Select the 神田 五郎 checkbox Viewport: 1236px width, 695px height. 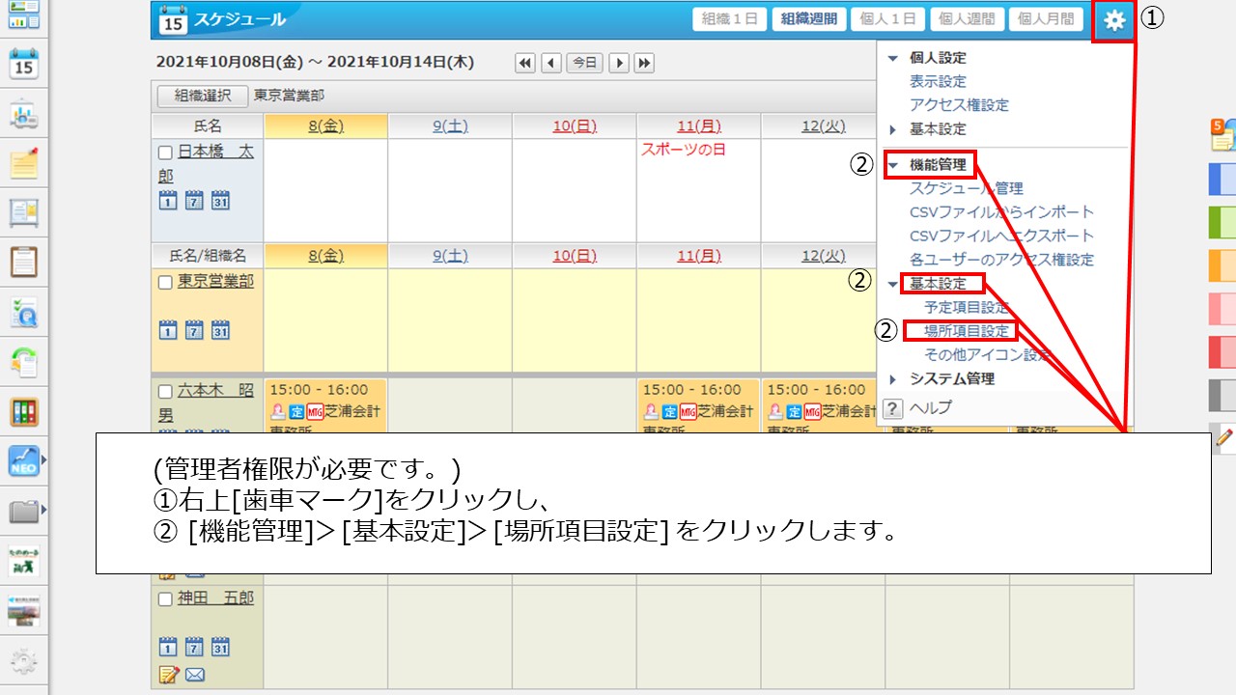pos(165,598)
